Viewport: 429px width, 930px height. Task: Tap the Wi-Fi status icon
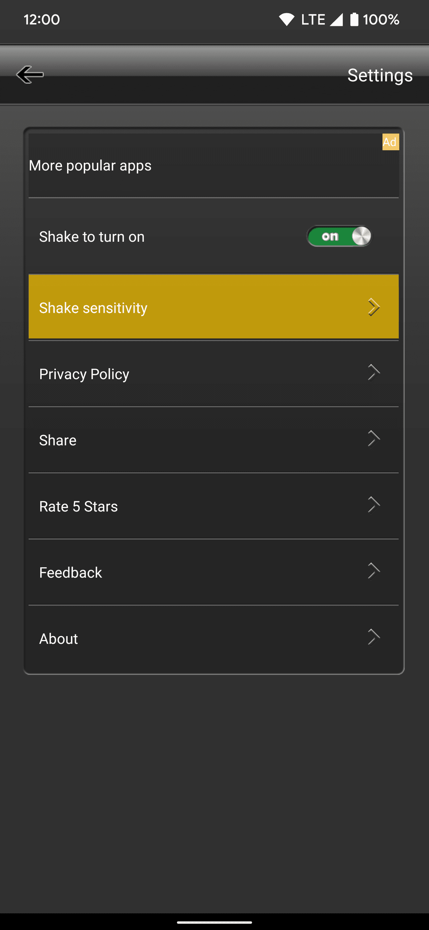pos(286,19)
